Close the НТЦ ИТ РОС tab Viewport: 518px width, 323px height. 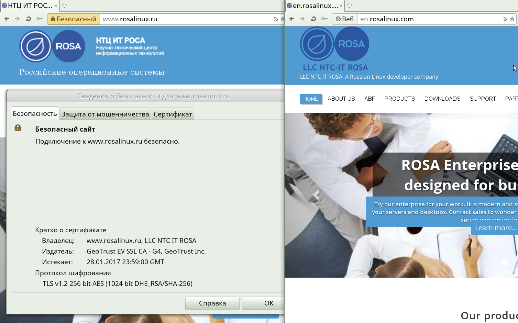pos(56,5)
